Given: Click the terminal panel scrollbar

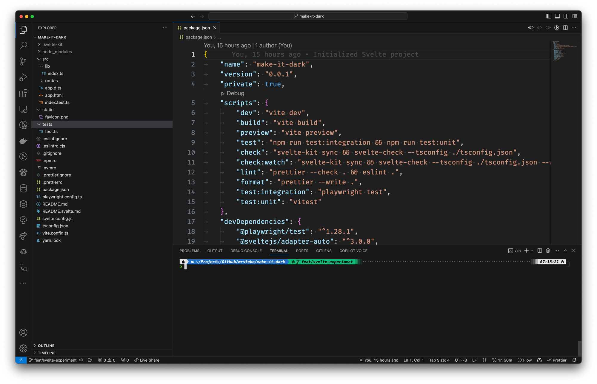Looking at the screenshot, I should pyautogui.click(x=579, y=349).
